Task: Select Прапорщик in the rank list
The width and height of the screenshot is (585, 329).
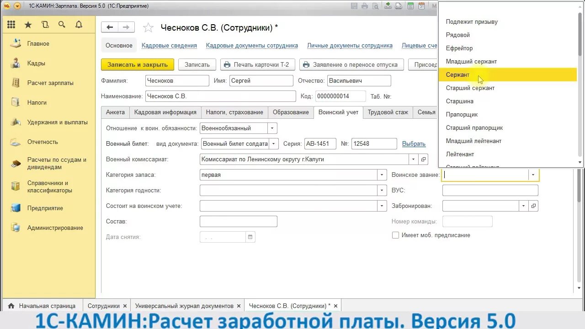Action: (x=508, y=114)
